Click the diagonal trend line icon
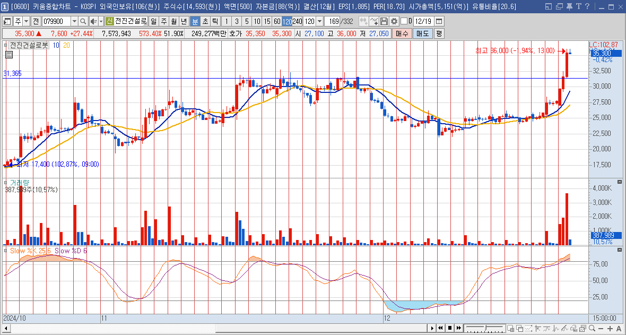The height and width of the screenshot is (335, 626). click(564, 328)
